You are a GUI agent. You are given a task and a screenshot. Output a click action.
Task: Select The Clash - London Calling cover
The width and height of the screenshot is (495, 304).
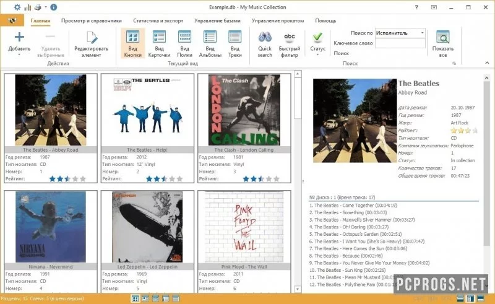click(244, 110)
